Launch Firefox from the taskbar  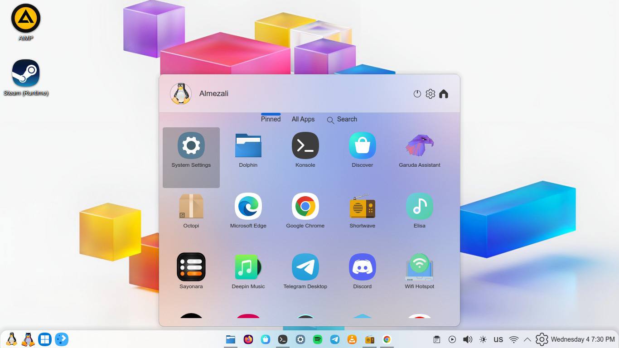coord(248,339)
